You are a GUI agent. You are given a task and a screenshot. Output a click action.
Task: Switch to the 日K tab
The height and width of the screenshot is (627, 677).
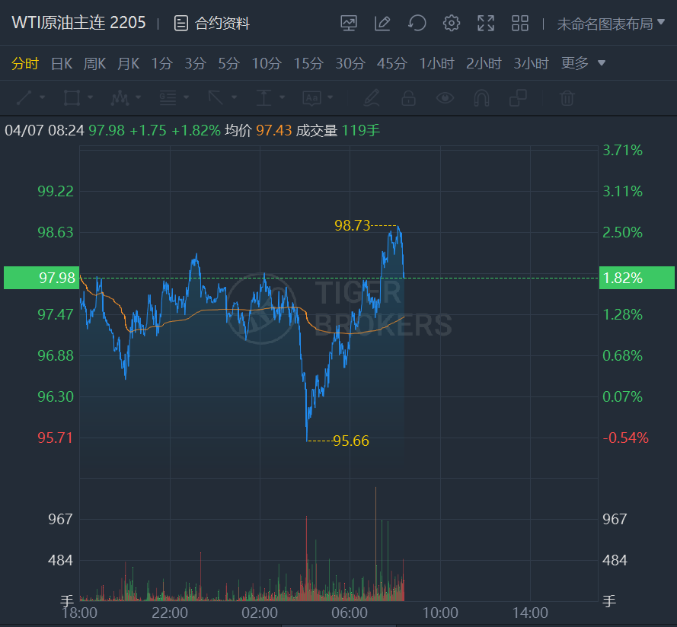(x=62, y=63)
